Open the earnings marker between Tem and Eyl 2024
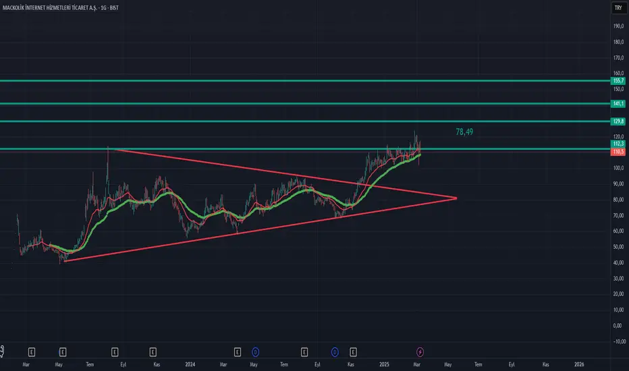This screenshot has width=629, height=371. (x=304, y=352)
